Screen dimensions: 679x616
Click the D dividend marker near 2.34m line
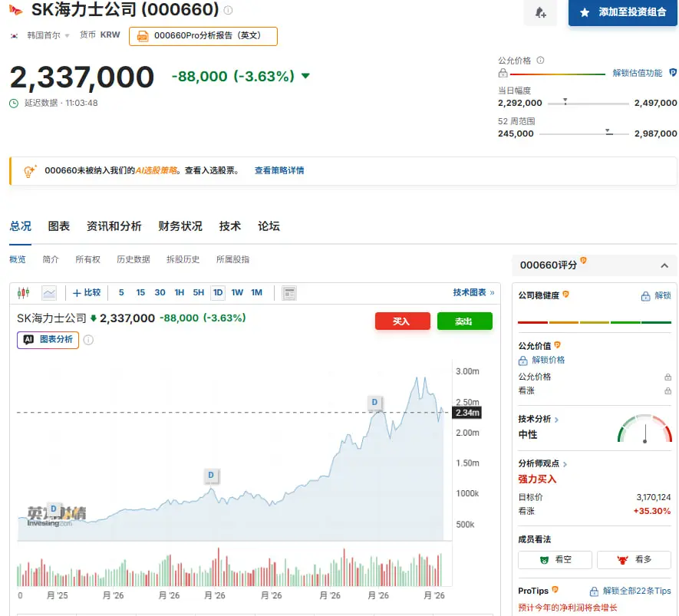374,403
